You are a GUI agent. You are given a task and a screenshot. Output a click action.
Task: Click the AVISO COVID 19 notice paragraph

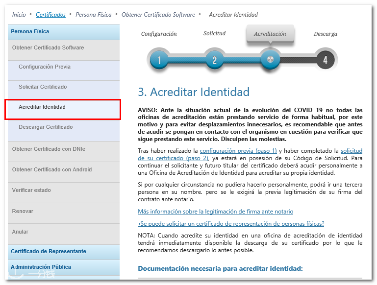(x=250, y=124)
